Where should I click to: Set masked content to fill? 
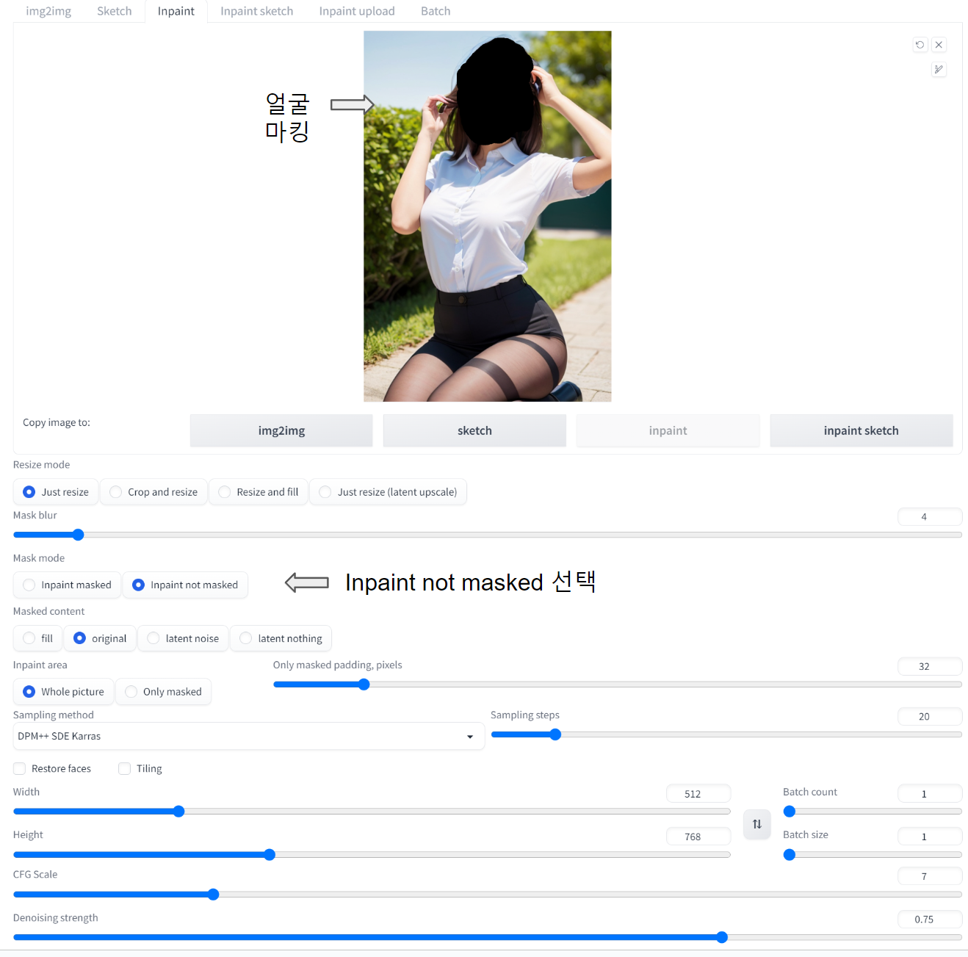coord(38,638)
